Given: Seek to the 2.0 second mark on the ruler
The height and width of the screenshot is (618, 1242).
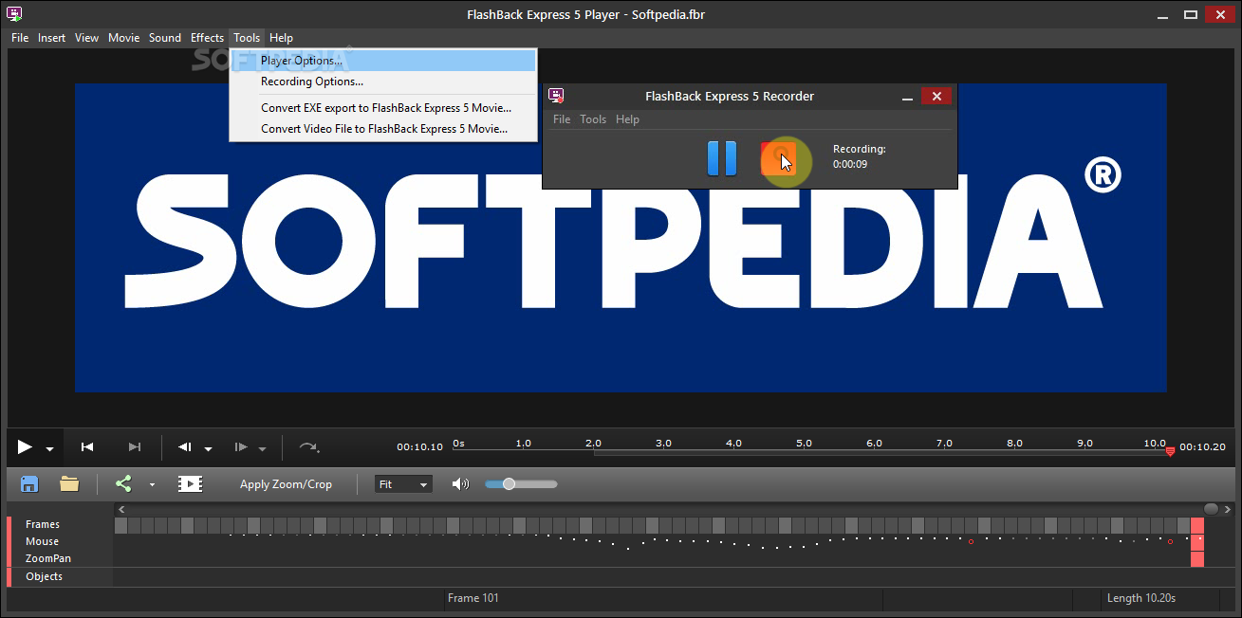Looking at the screenshot, I should 593,444.
